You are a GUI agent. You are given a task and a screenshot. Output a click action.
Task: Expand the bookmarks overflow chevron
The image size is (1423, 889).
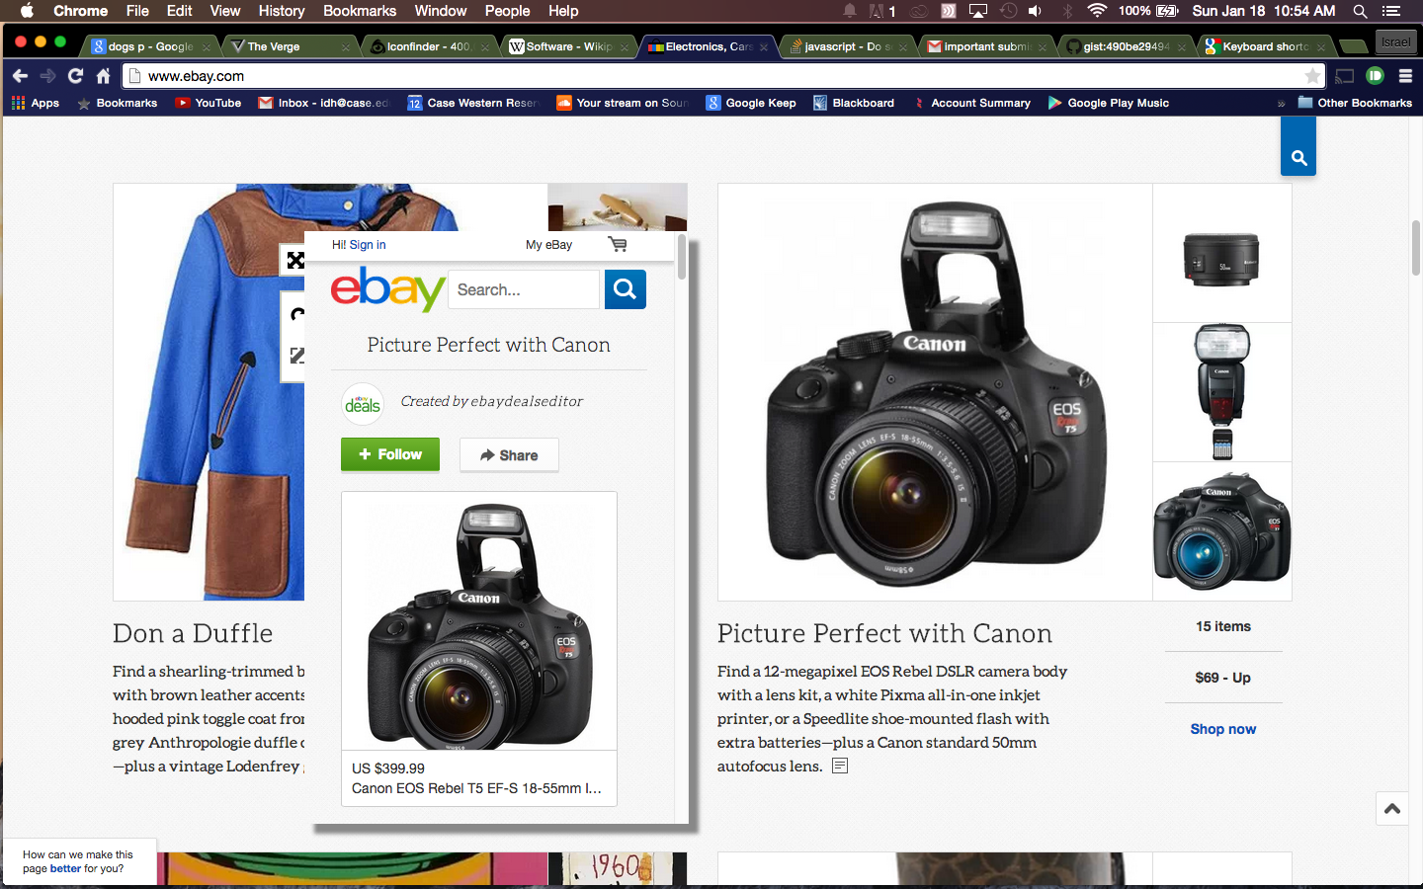[1281, 103]
